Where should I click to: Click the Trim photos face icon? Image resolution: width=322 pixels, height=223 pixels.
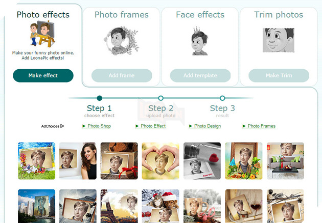pos(279,40)
